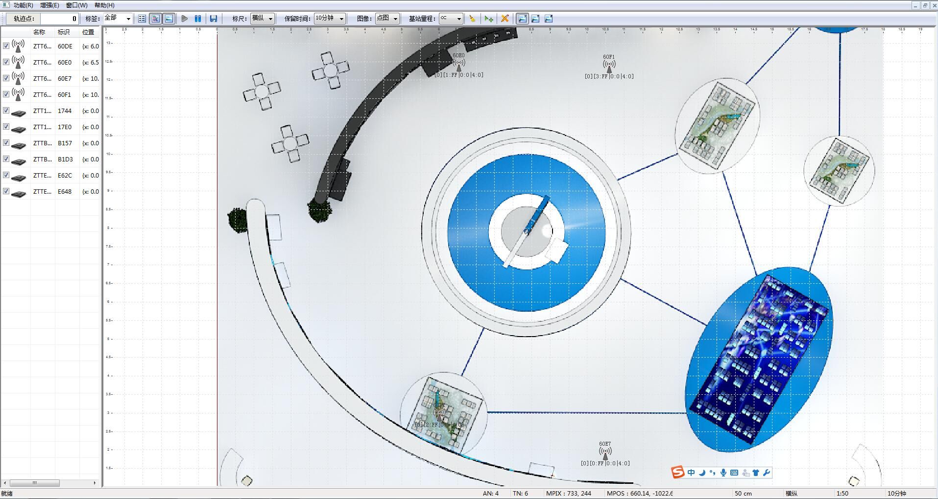Viewport: 938px width, 499px height.
Task: Click the 标识 column header
Action: coord(64,32)
